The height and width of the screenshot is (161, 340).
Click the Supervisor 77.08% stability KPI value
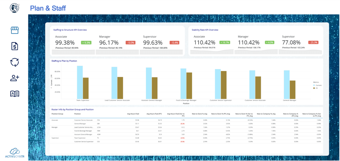292,43
